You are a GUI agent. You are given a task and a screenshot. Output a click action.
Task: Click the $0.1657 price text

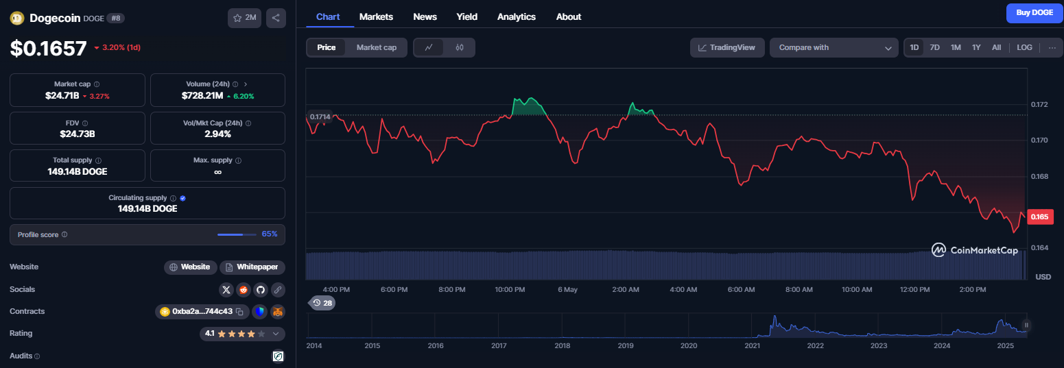pyautogui.click(x=48, y=48)
